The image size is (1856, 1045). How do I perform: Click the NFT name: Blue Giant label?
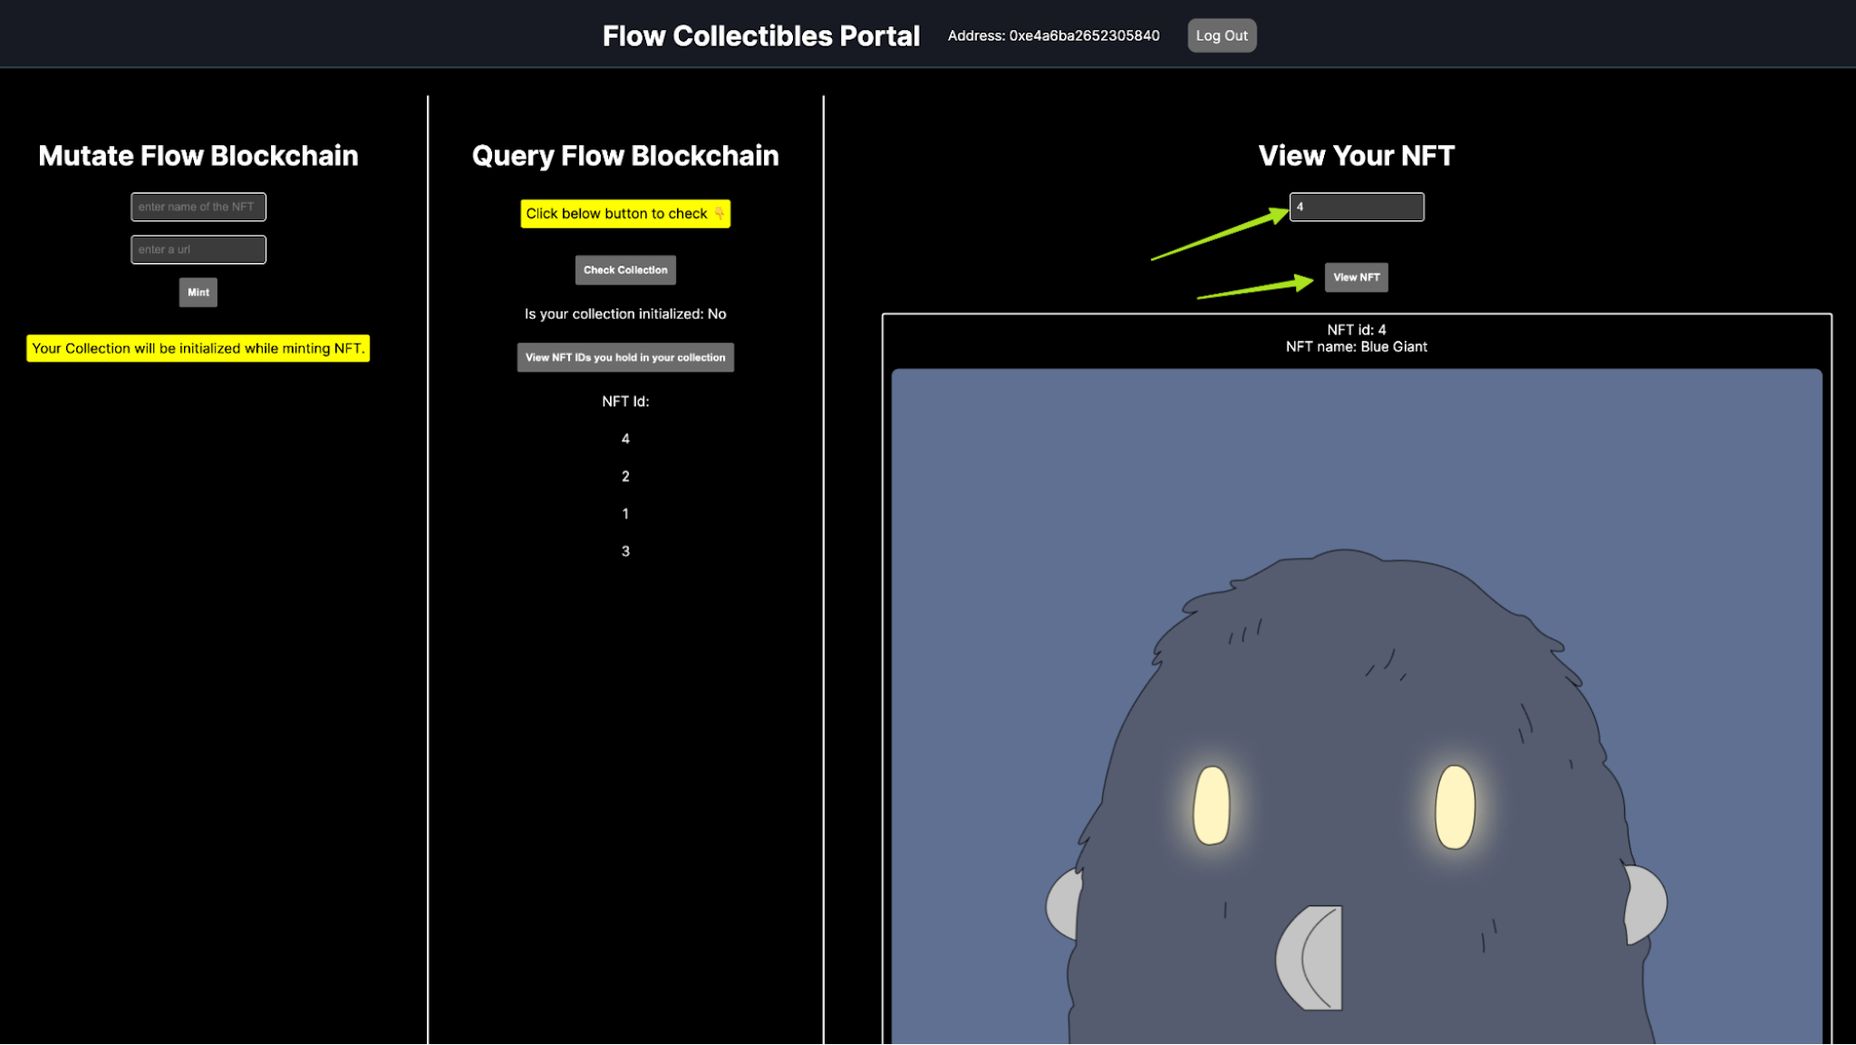[x=1356, y=346]
